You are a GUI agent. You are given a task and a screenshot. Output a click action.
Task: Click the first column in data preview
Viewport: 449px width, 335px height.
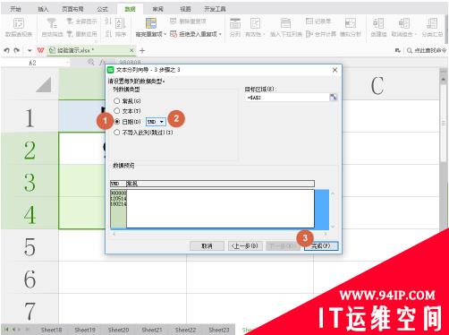pyautogui.click(x=118, y=209)
